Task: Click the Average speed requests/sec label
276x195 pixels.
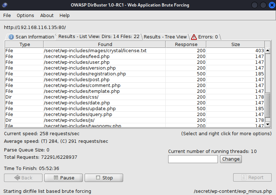Action: (56, 141)
